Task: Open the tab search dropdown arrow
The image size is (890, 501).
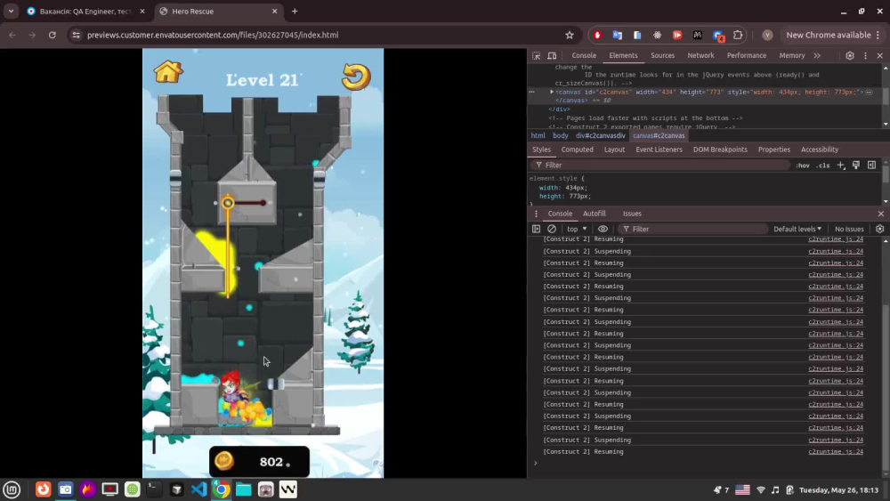Action: coord(11,12)
